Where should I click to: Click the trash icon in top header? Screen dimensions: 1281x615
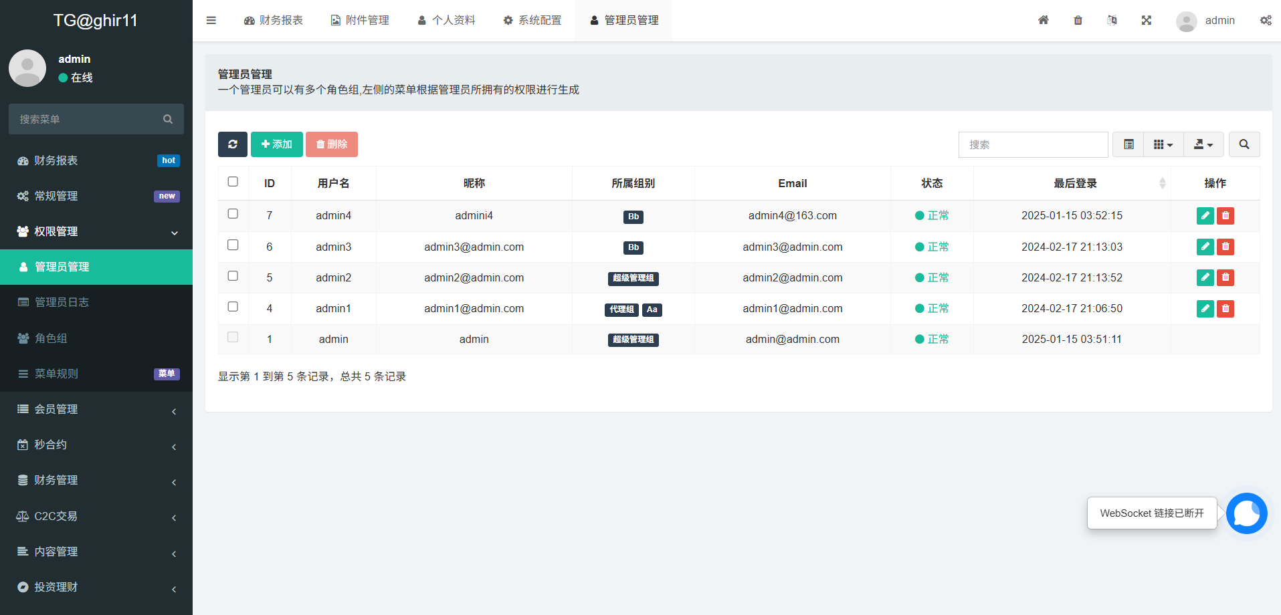pyautogui.click(x=1078, y=20)
